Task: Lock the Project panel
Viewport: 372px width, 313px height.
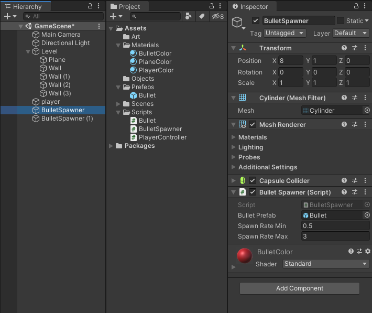Action: coord(211,6)
